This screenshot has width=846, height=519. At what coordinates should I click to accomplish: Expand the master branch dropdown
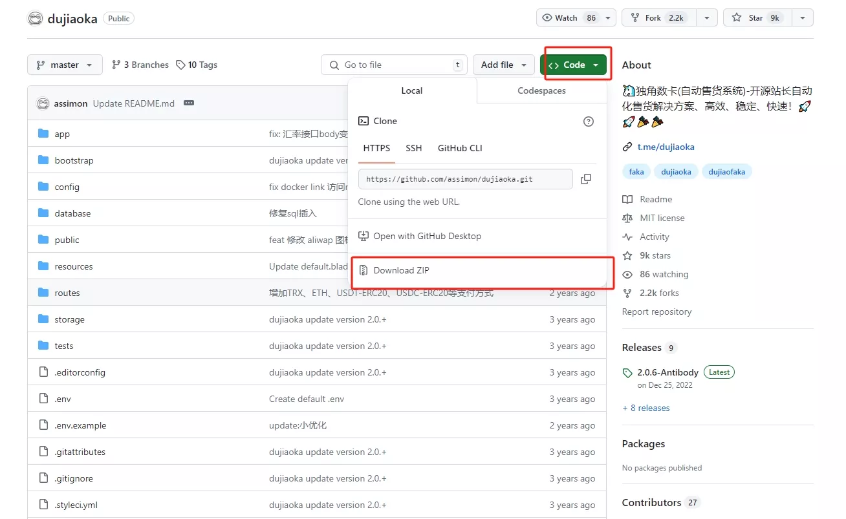(x=65, y=65)
